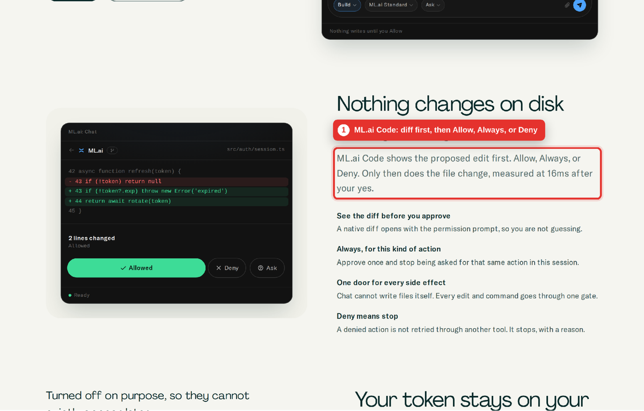Click the ML.ai logo icon in chat header
Viewport: 644px width, 411px height.
click(x=82, y=150)
